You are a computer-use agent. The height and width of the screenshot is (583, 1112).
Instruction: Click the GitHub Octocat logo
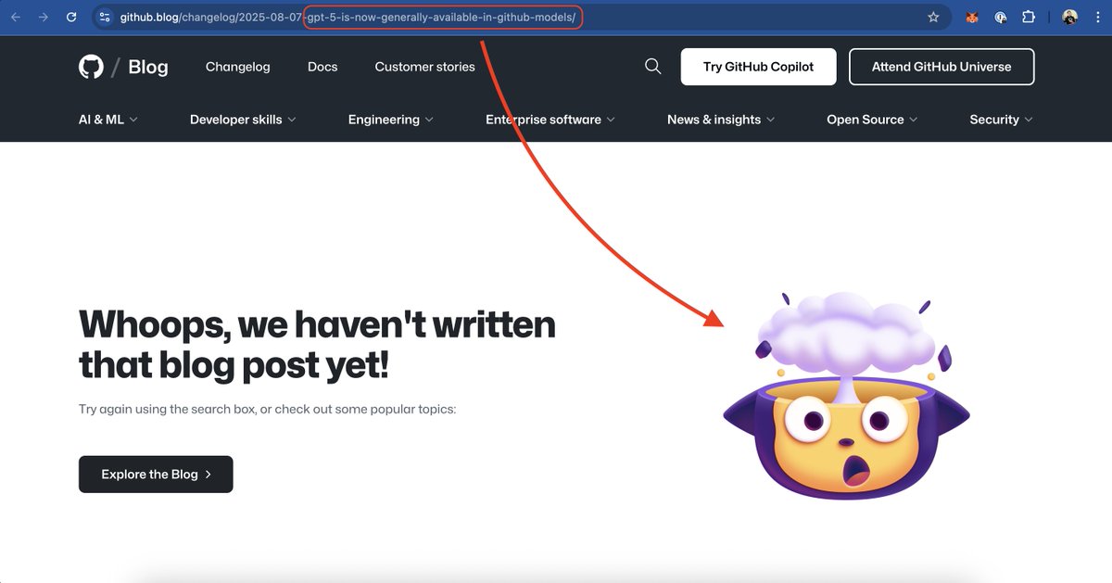tap(91, 67)
